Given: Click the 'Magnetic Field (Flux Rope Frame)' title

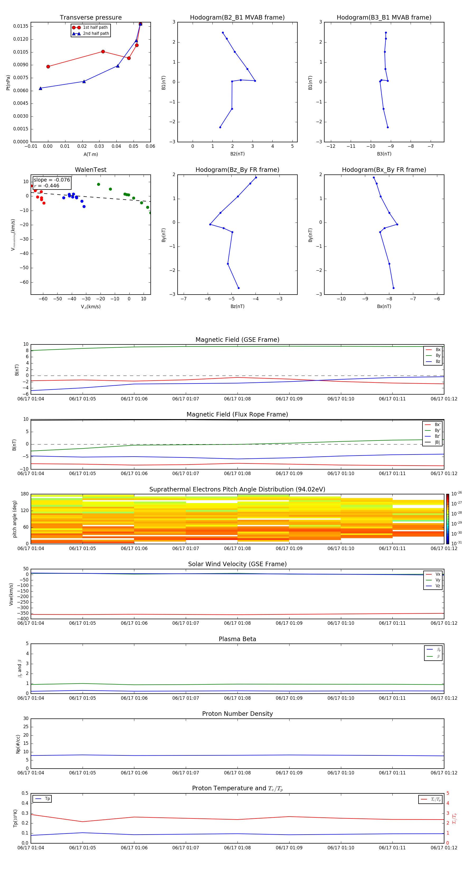Looking at the screenshot, I should (x=237, y=415).
